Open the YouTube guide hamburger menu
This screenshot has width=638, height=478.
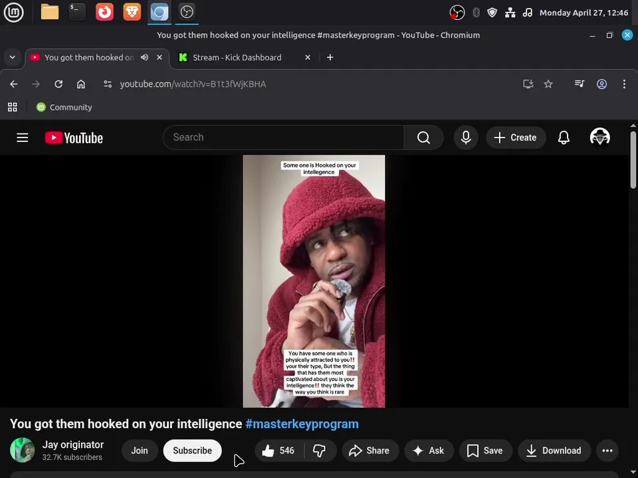click(x=23, y=138)
